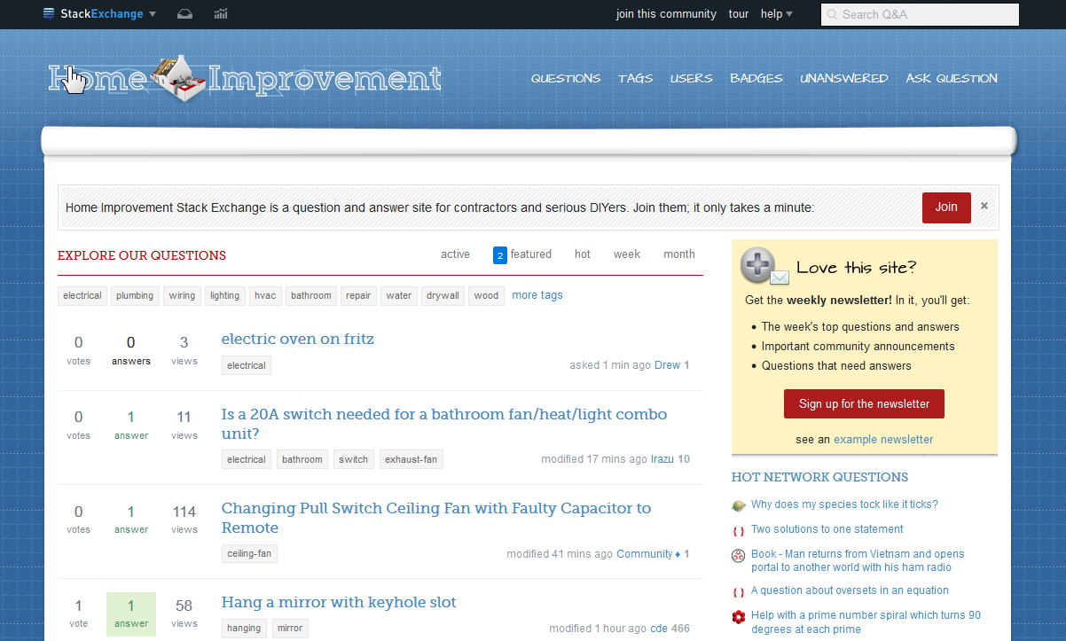Open the example newsletter link
This screenshot has height=641, width=1066.
point(882,439)
